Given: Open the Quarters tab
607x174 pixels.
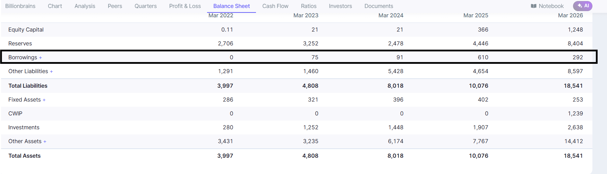Looking at the screenshot, I should pos(146,6).
